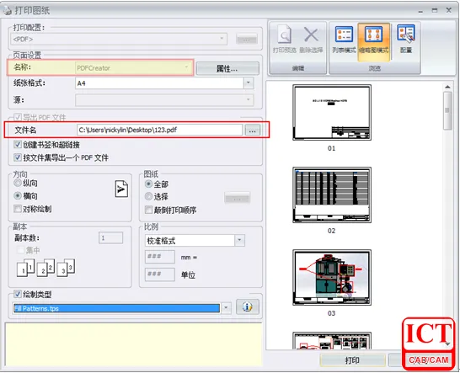This screenshot has width=460, height=373.
Task: Click the Properties (属性...) button
Action: pyautogui.click(x=227, y=68)
